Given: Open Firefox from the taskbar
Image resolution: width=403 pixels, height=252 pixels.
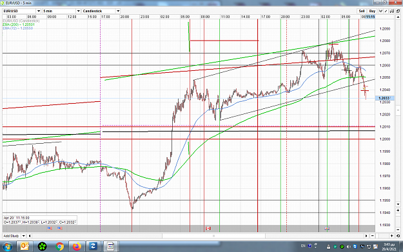Looking at the screenshot, I should [77, 247].
